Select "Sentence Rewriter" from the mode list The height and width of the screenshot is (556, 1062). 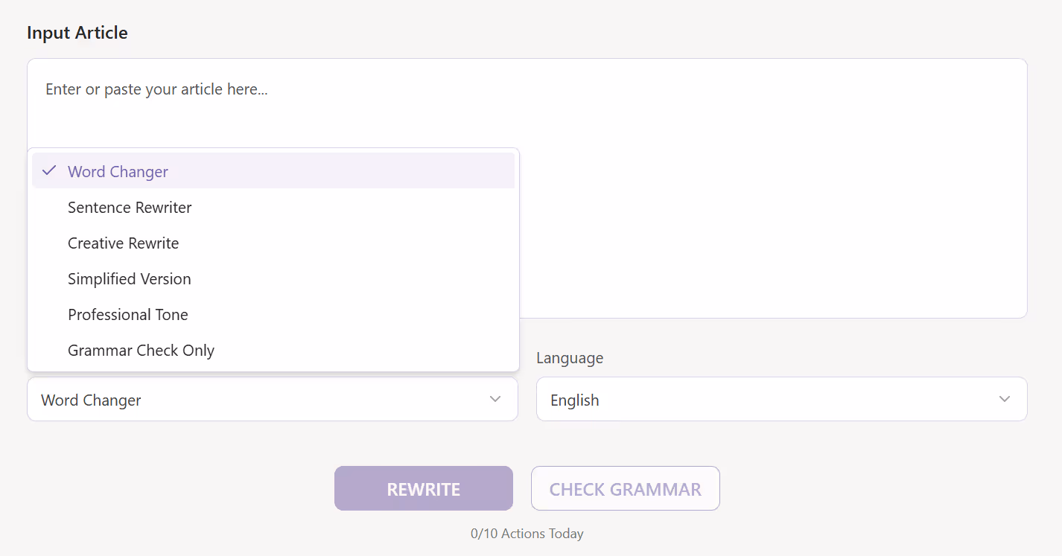coord(130,207)
